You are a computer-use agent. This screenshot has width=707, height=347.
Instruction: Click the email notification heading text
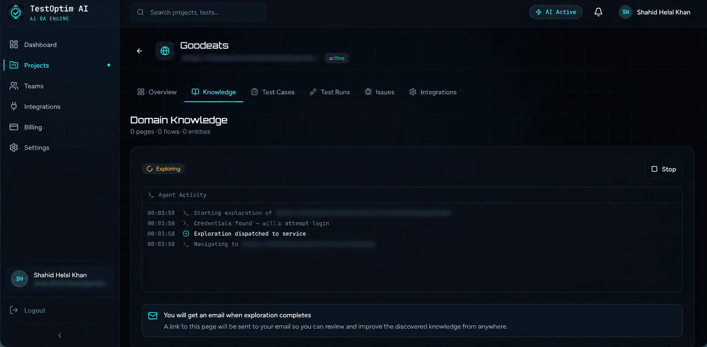237,315
